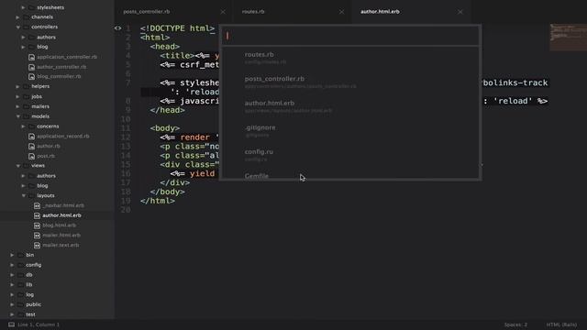Collapse the controllers folder arrow
The height and width of the screenshot is (330, 587).
(x=17, y=27)
